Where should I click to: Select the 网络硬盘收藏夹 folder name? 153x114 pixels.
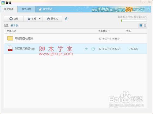tap(24, 39)
